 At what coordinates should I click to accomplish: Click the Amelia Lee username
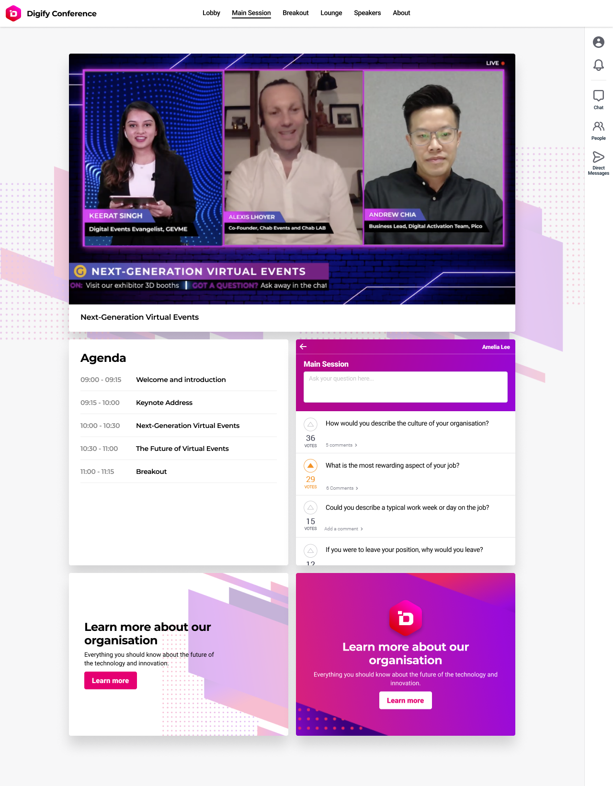tap(496, 347)
